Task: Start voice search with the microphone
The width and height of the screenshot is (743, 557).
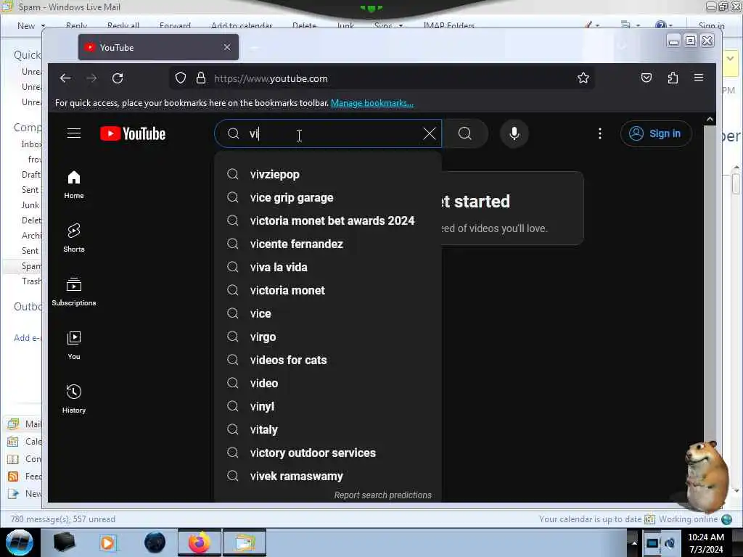Action: pyautogui.click(x=514, y=133)
